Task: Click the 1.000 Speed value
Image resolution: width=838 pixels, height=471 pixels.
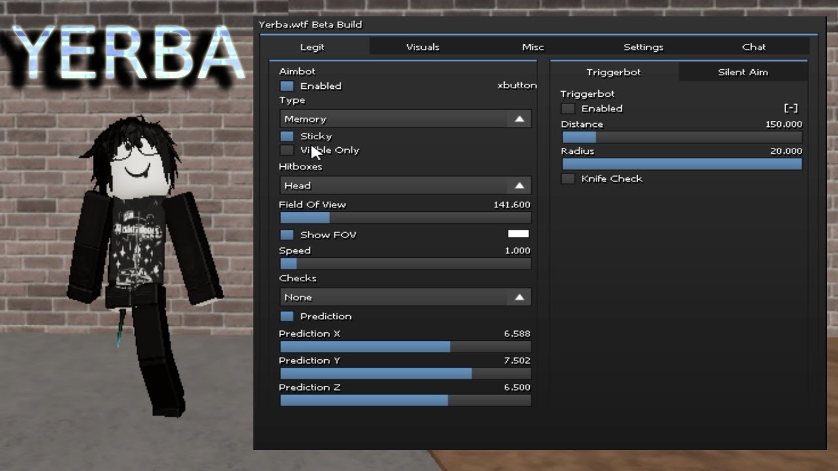Action: pyautogui.click(x=518, y=251)
